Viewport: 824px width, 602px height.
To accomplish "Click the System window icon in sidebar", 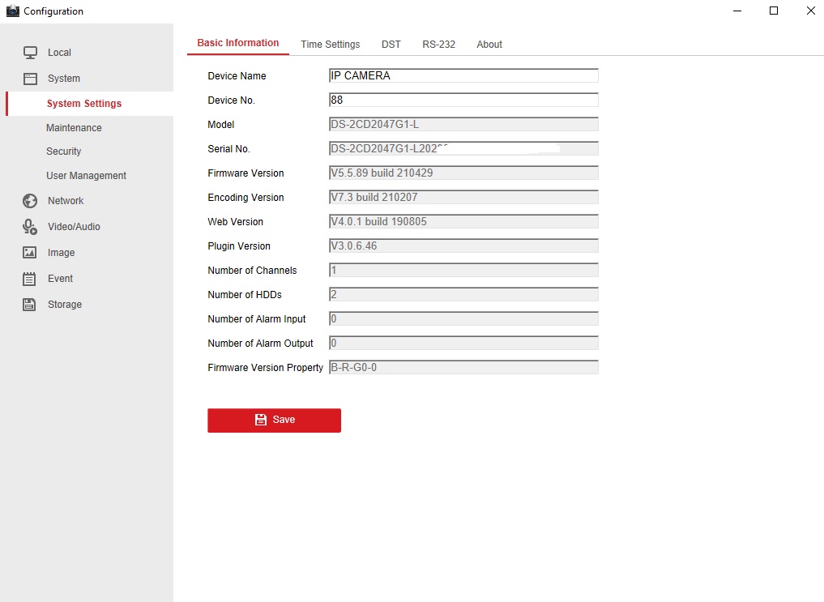I will pos(30,79).
